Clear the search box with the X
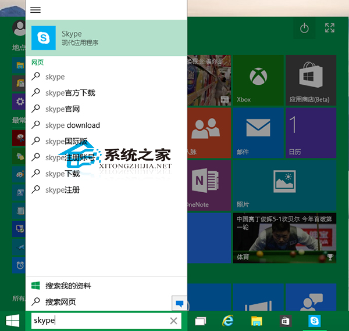This screenshot has width=349, height=331. click(173, 321)
